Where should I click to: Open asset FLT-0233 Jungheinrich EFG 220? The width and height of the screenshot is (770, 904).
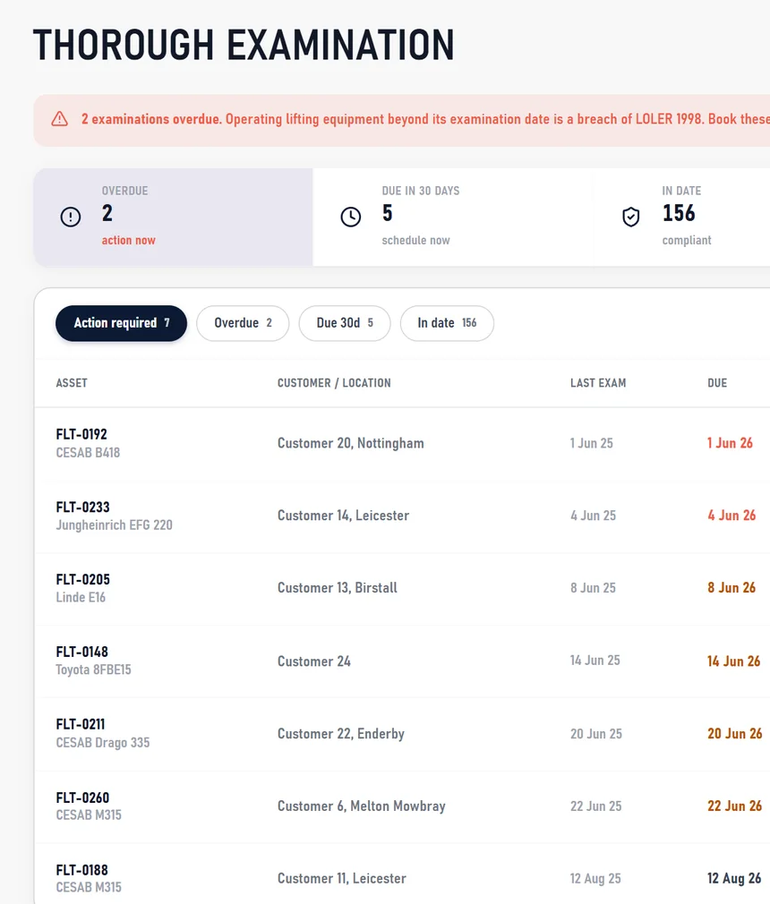402,516
